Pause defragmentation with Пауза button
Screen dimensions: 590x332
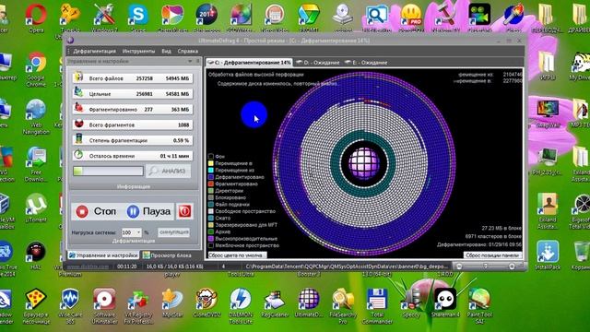pyautogui.click(x=149, y=211)
